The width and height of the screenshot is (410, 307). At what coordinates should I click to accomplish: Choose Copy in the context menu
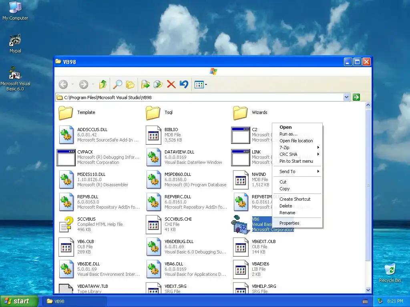tap(297, 189)
